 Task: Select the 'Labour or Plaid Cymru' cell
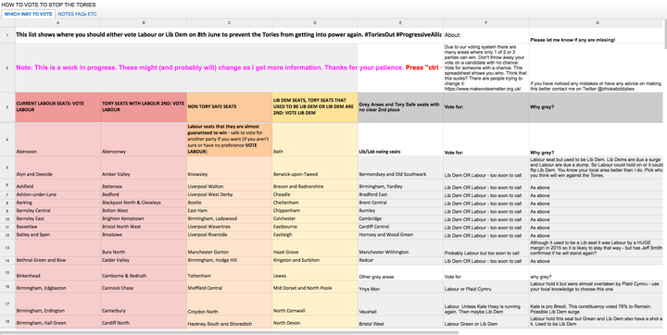(x=486, y=287)
